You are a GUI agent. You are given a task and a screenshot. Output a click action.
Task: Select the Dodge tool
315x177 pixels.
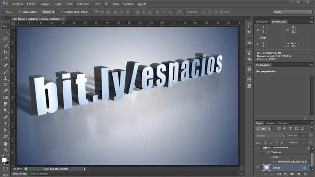point(5,110)
